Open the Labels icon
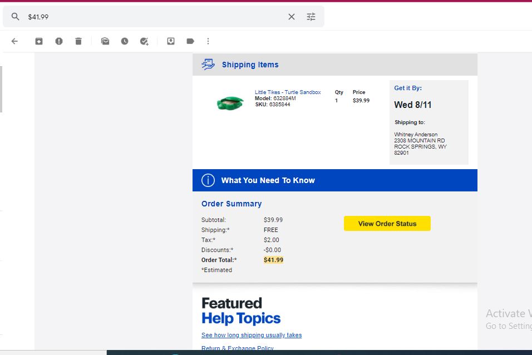532x355 pixels. coord(190,41)
